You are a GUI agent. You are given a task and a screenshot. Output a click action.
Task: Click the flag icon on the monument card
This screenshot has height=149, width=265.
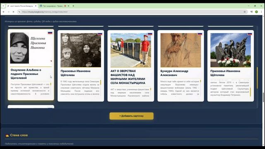pos(250,34)
